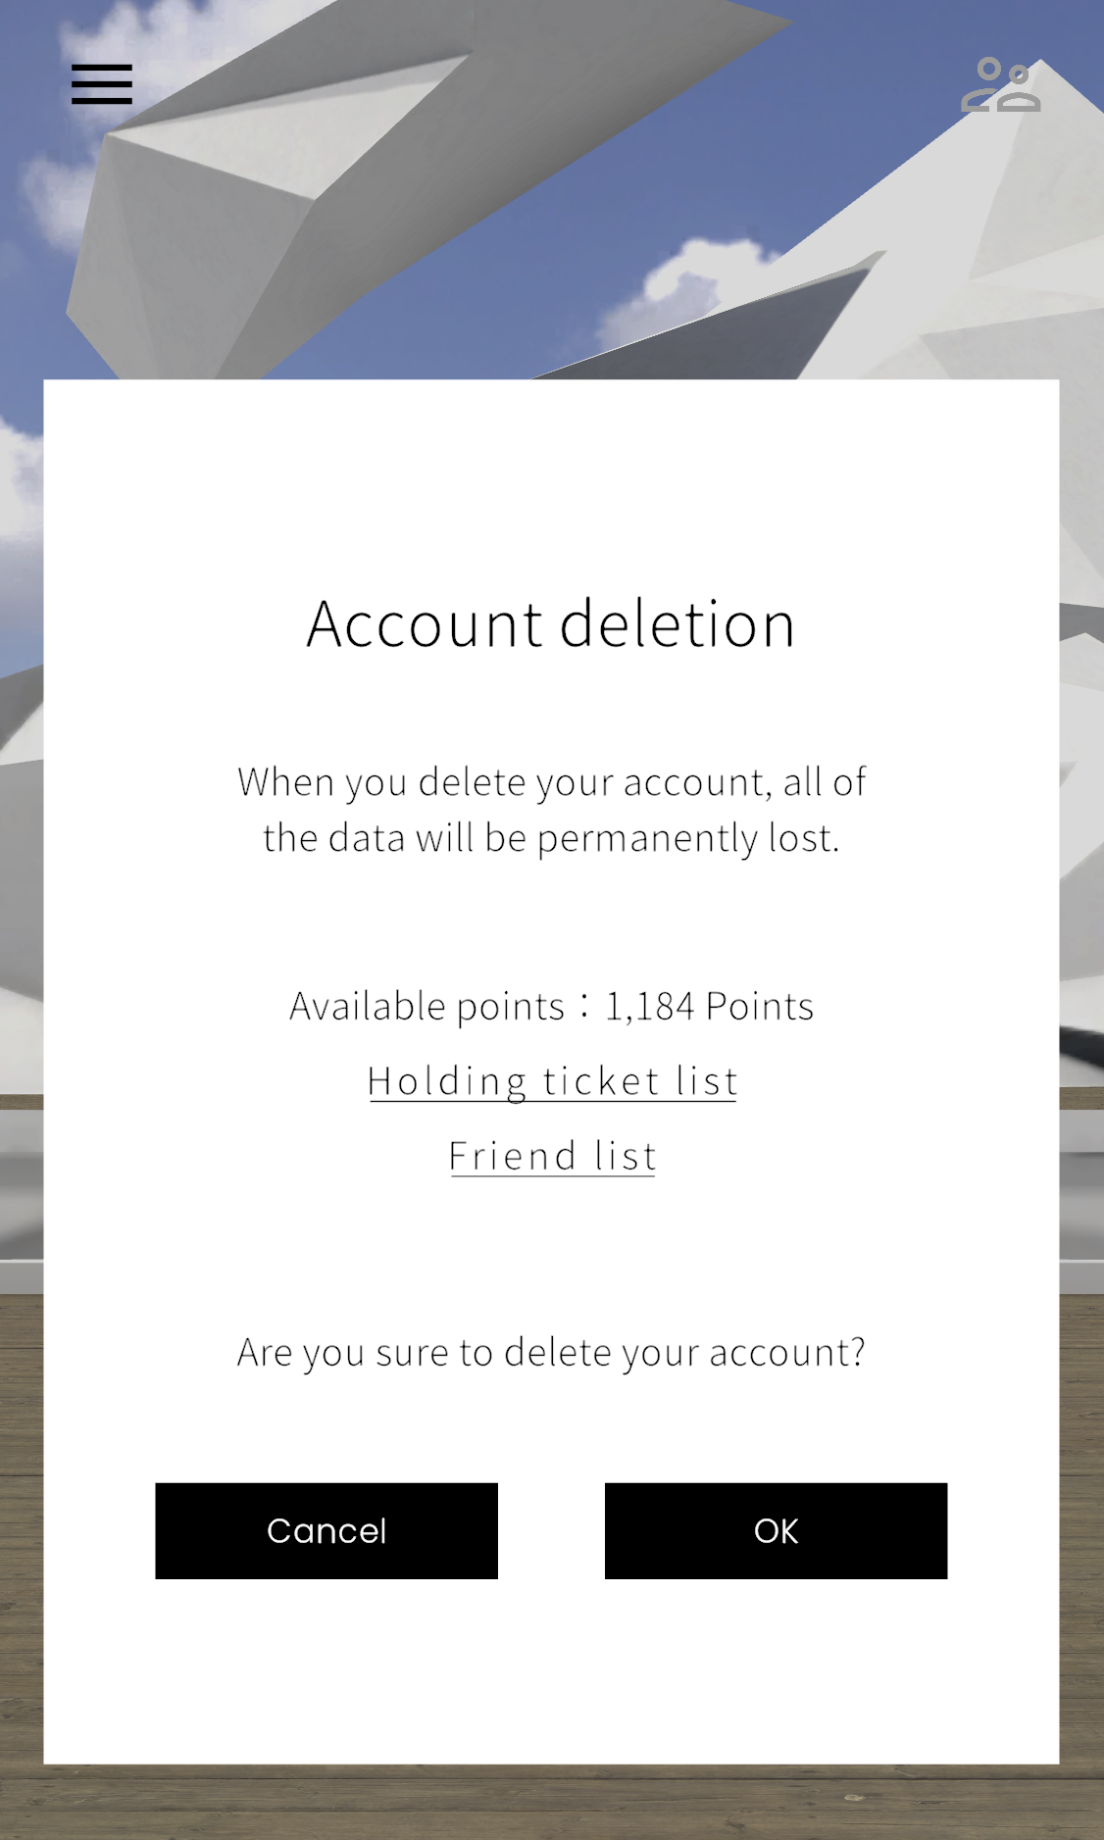Click "When you delete your account" warning line
Image resolution: width=1104 pixels, height=1840 pixels.
(x=551, y=782)
